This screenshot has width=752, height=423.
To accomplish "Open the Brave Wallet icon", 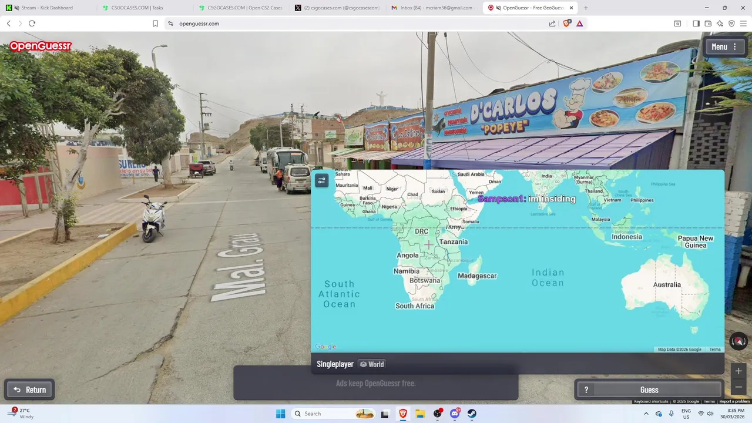I will click(708, 23).
